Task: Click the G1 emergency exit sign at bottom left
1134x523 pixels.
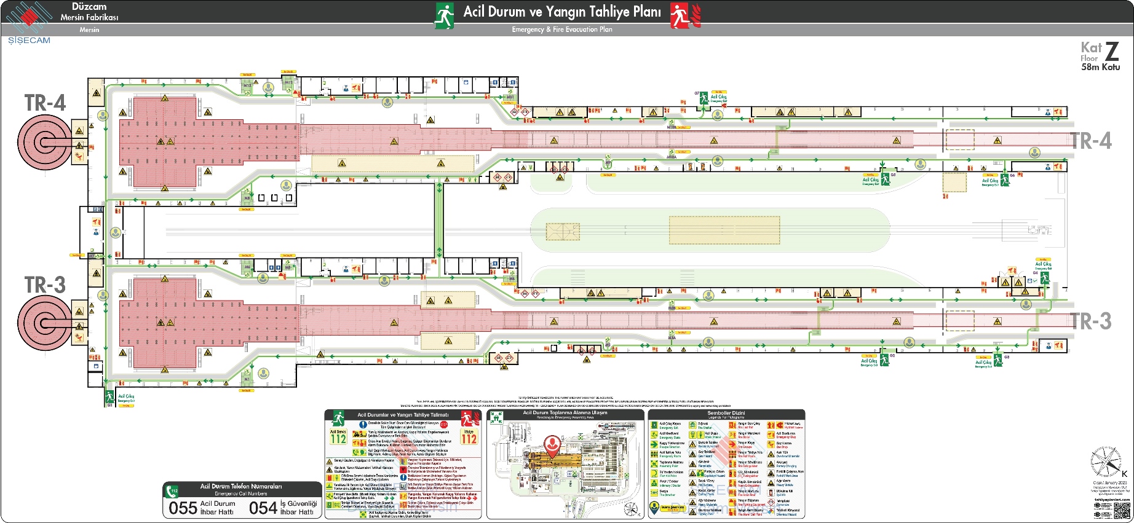Action: (x=109, y=396)
